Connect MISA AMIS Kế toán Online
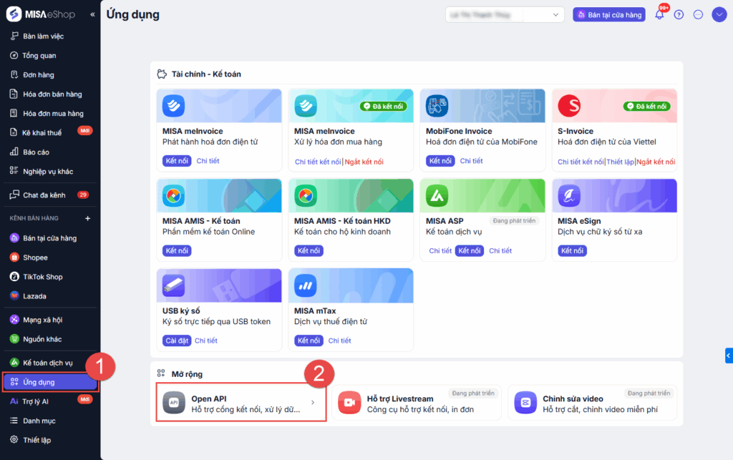The height and width of the screenshot is (460, 733). click(178, 251)
